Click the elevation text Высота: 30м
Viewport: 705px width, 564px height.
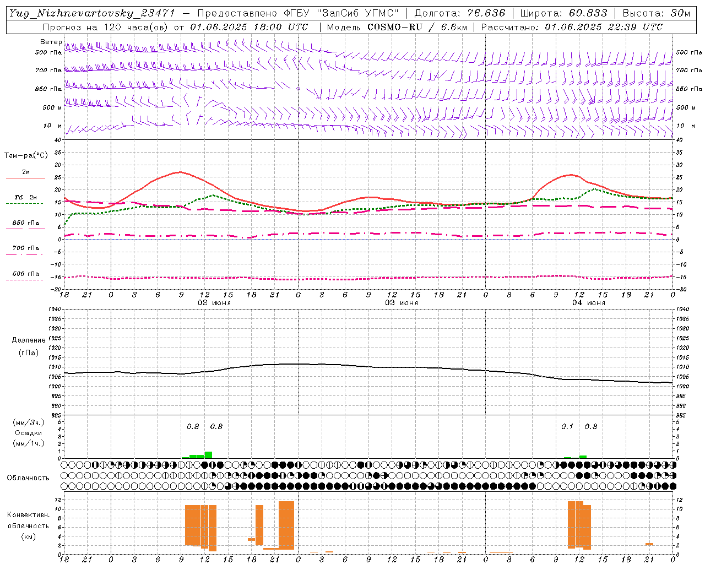[x=656, y=13]
